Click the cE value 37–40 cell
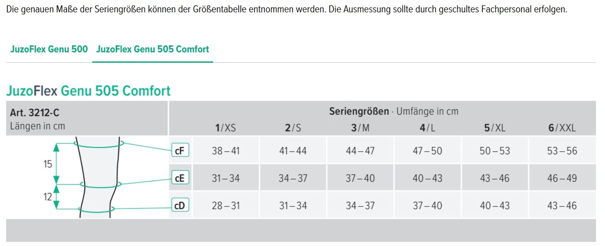The image size is (605, 246). click(360, 178)
